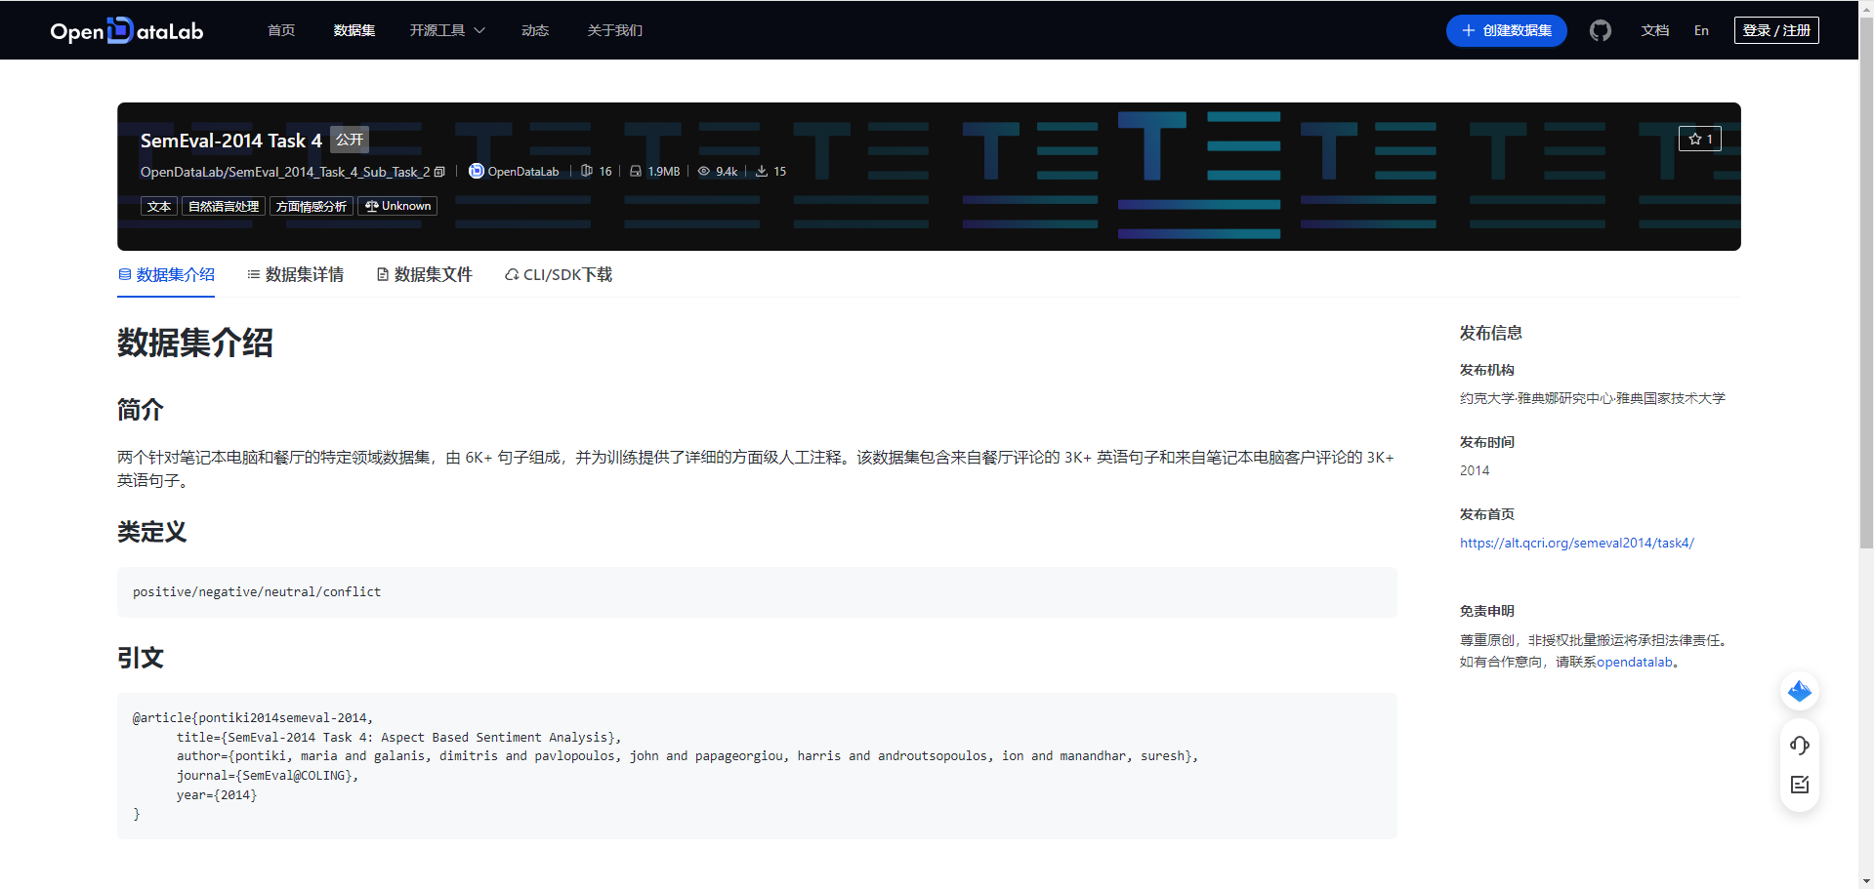Viewport: 1874px width, 889px height.
Task: Click the 发布时间 value 2014
Action: (1475, 470)
